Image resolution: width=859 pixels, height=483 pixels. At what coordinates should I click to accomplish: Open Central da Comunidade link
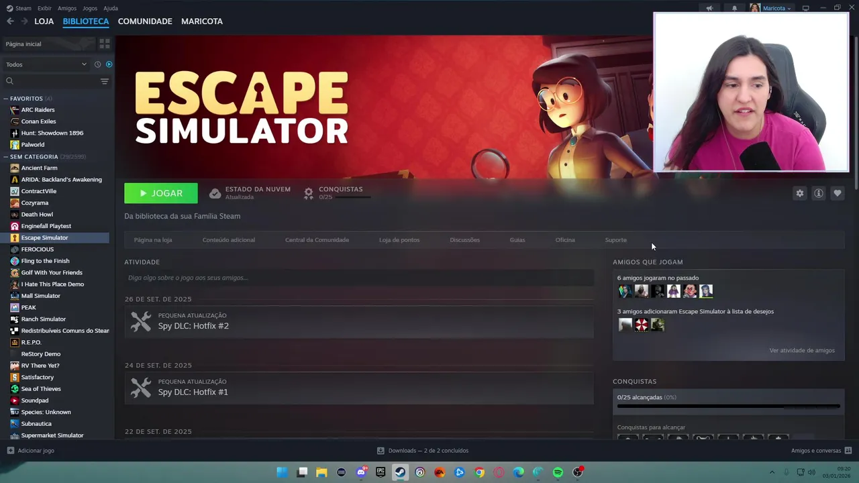tap(317, 239)
